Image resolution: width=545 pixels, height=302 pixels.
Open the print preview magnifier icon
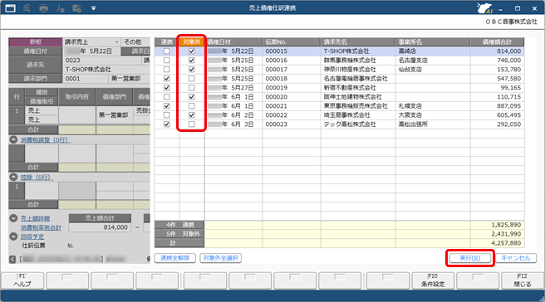coord(27,7)
